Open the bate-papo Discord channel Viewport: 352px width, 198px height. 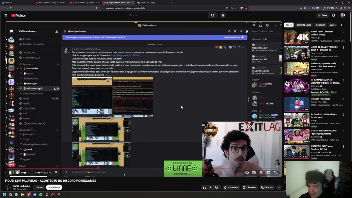(32, 84)
